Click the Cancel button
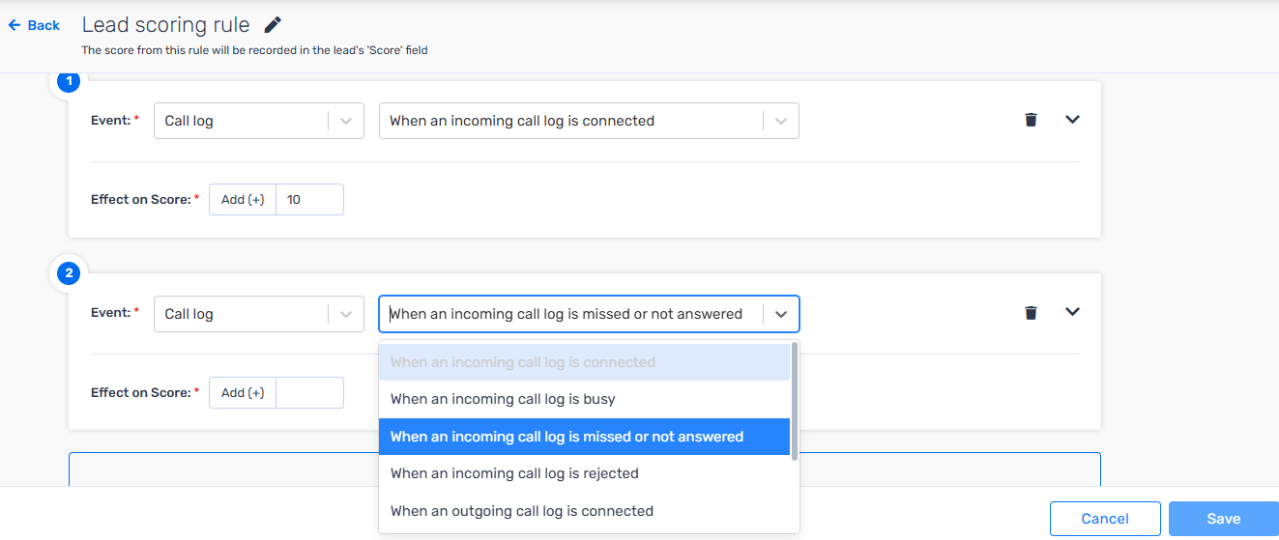1279x540 pixels. 1104,519
